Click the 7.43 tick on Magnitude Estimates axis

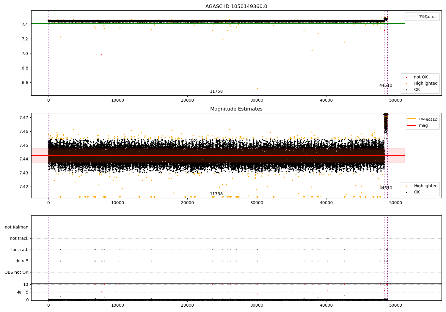pyautogui.click(x=24, y=173)
